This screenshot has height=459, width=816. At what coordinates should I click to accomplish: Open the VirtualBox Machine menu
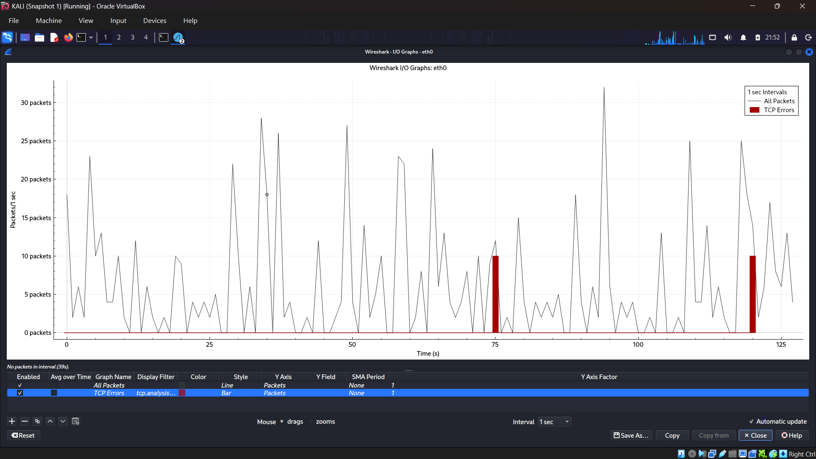pyautogui.click(x=49, y=20)
